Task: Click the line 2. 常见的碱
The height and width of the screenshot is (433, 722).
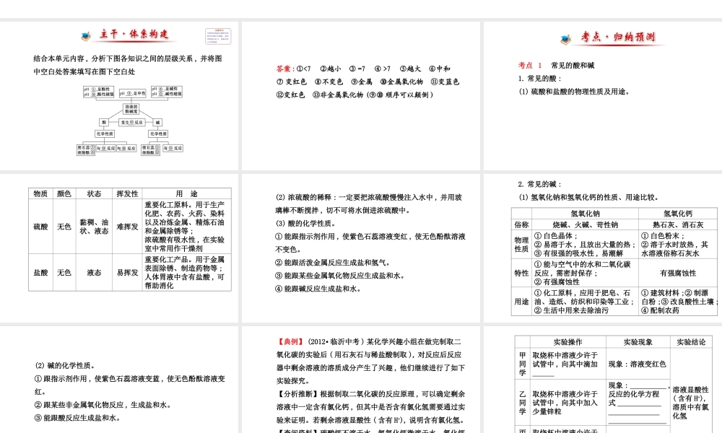Action: (539, 185)
